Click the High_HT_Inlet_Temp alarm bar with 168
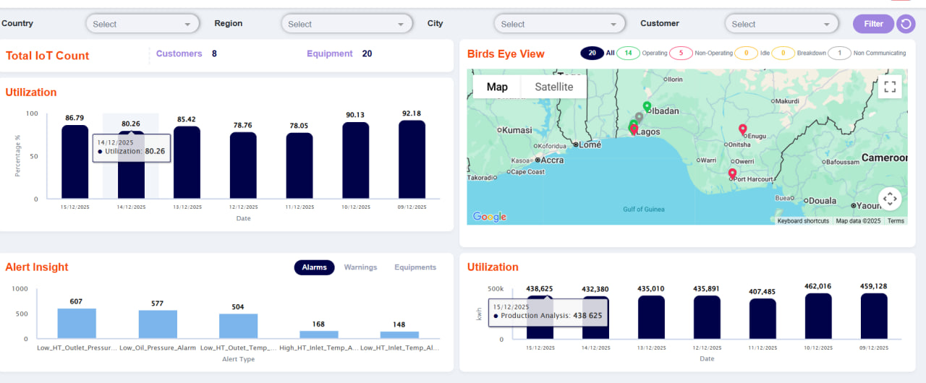Screen dimensions: 926x383 319,335
